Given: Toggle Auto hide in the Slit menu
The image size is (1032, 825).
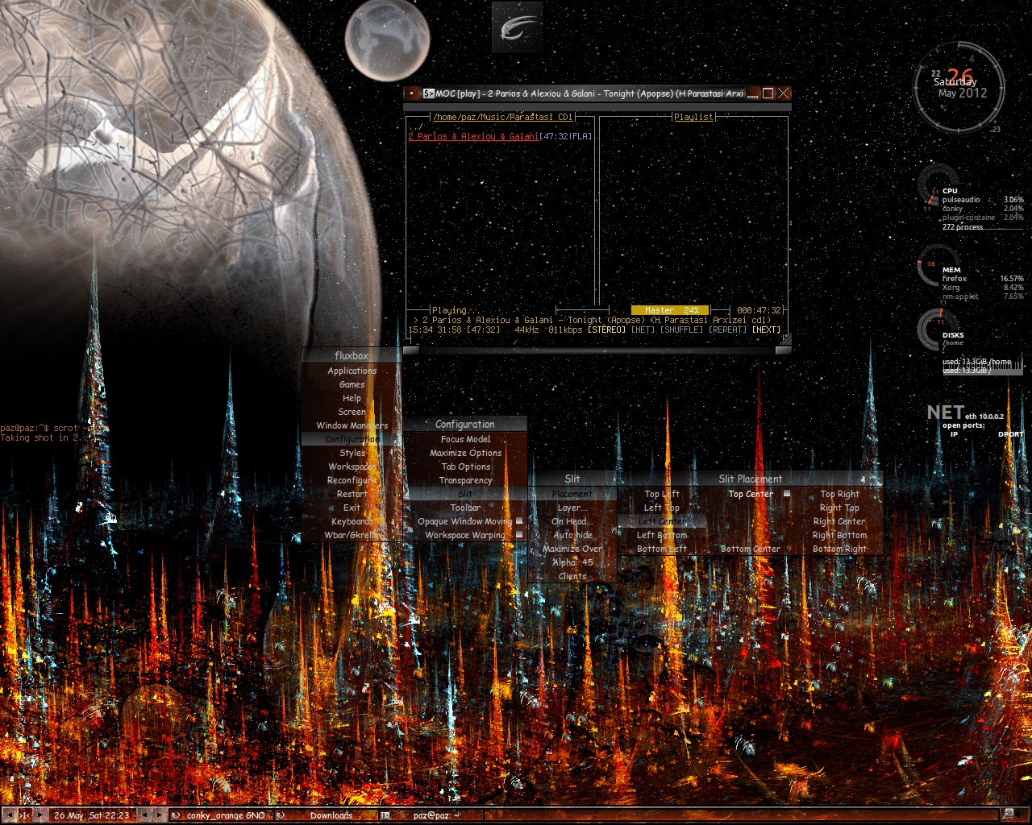Looking at the screenshot, I should point(572,535).
